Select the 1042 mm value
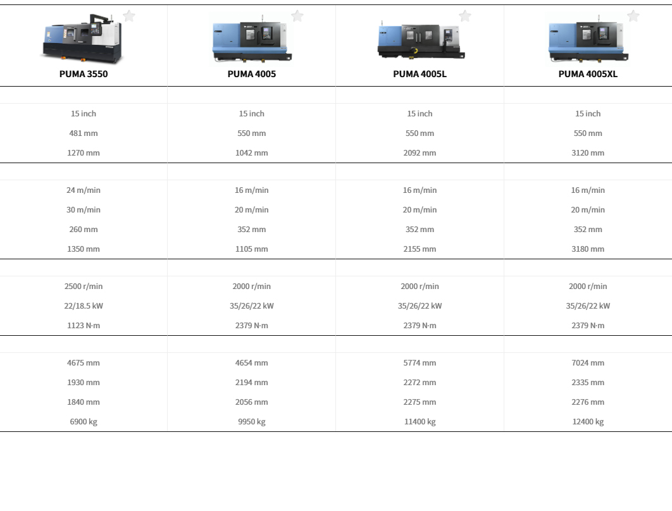The height and width of the screenshot is (511, 672). click(x=252, y=153)
